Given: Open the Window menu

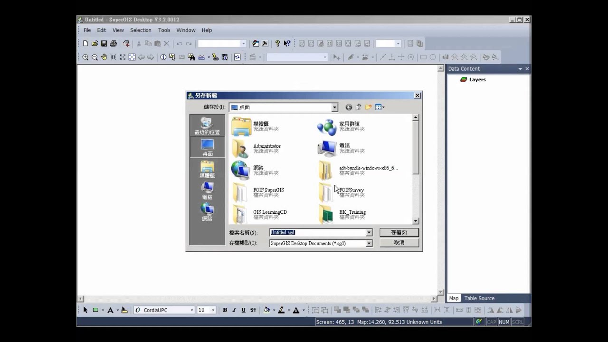Looking at the screenshot, I should (x=186, y=30).
